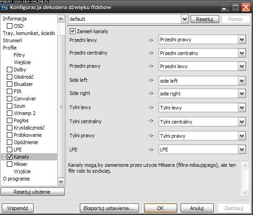
Task: Click description box scroll up arrow
Action: click(245, 165)
